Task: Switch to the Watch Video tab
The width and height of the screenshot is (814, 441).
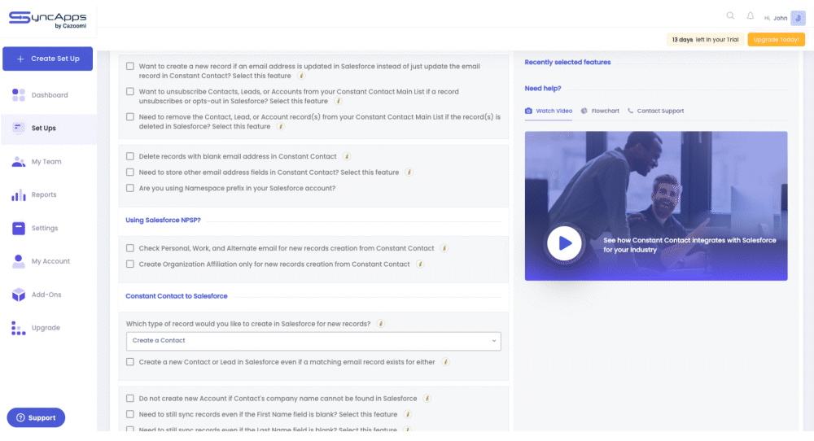Action: (x=549, y=111)
